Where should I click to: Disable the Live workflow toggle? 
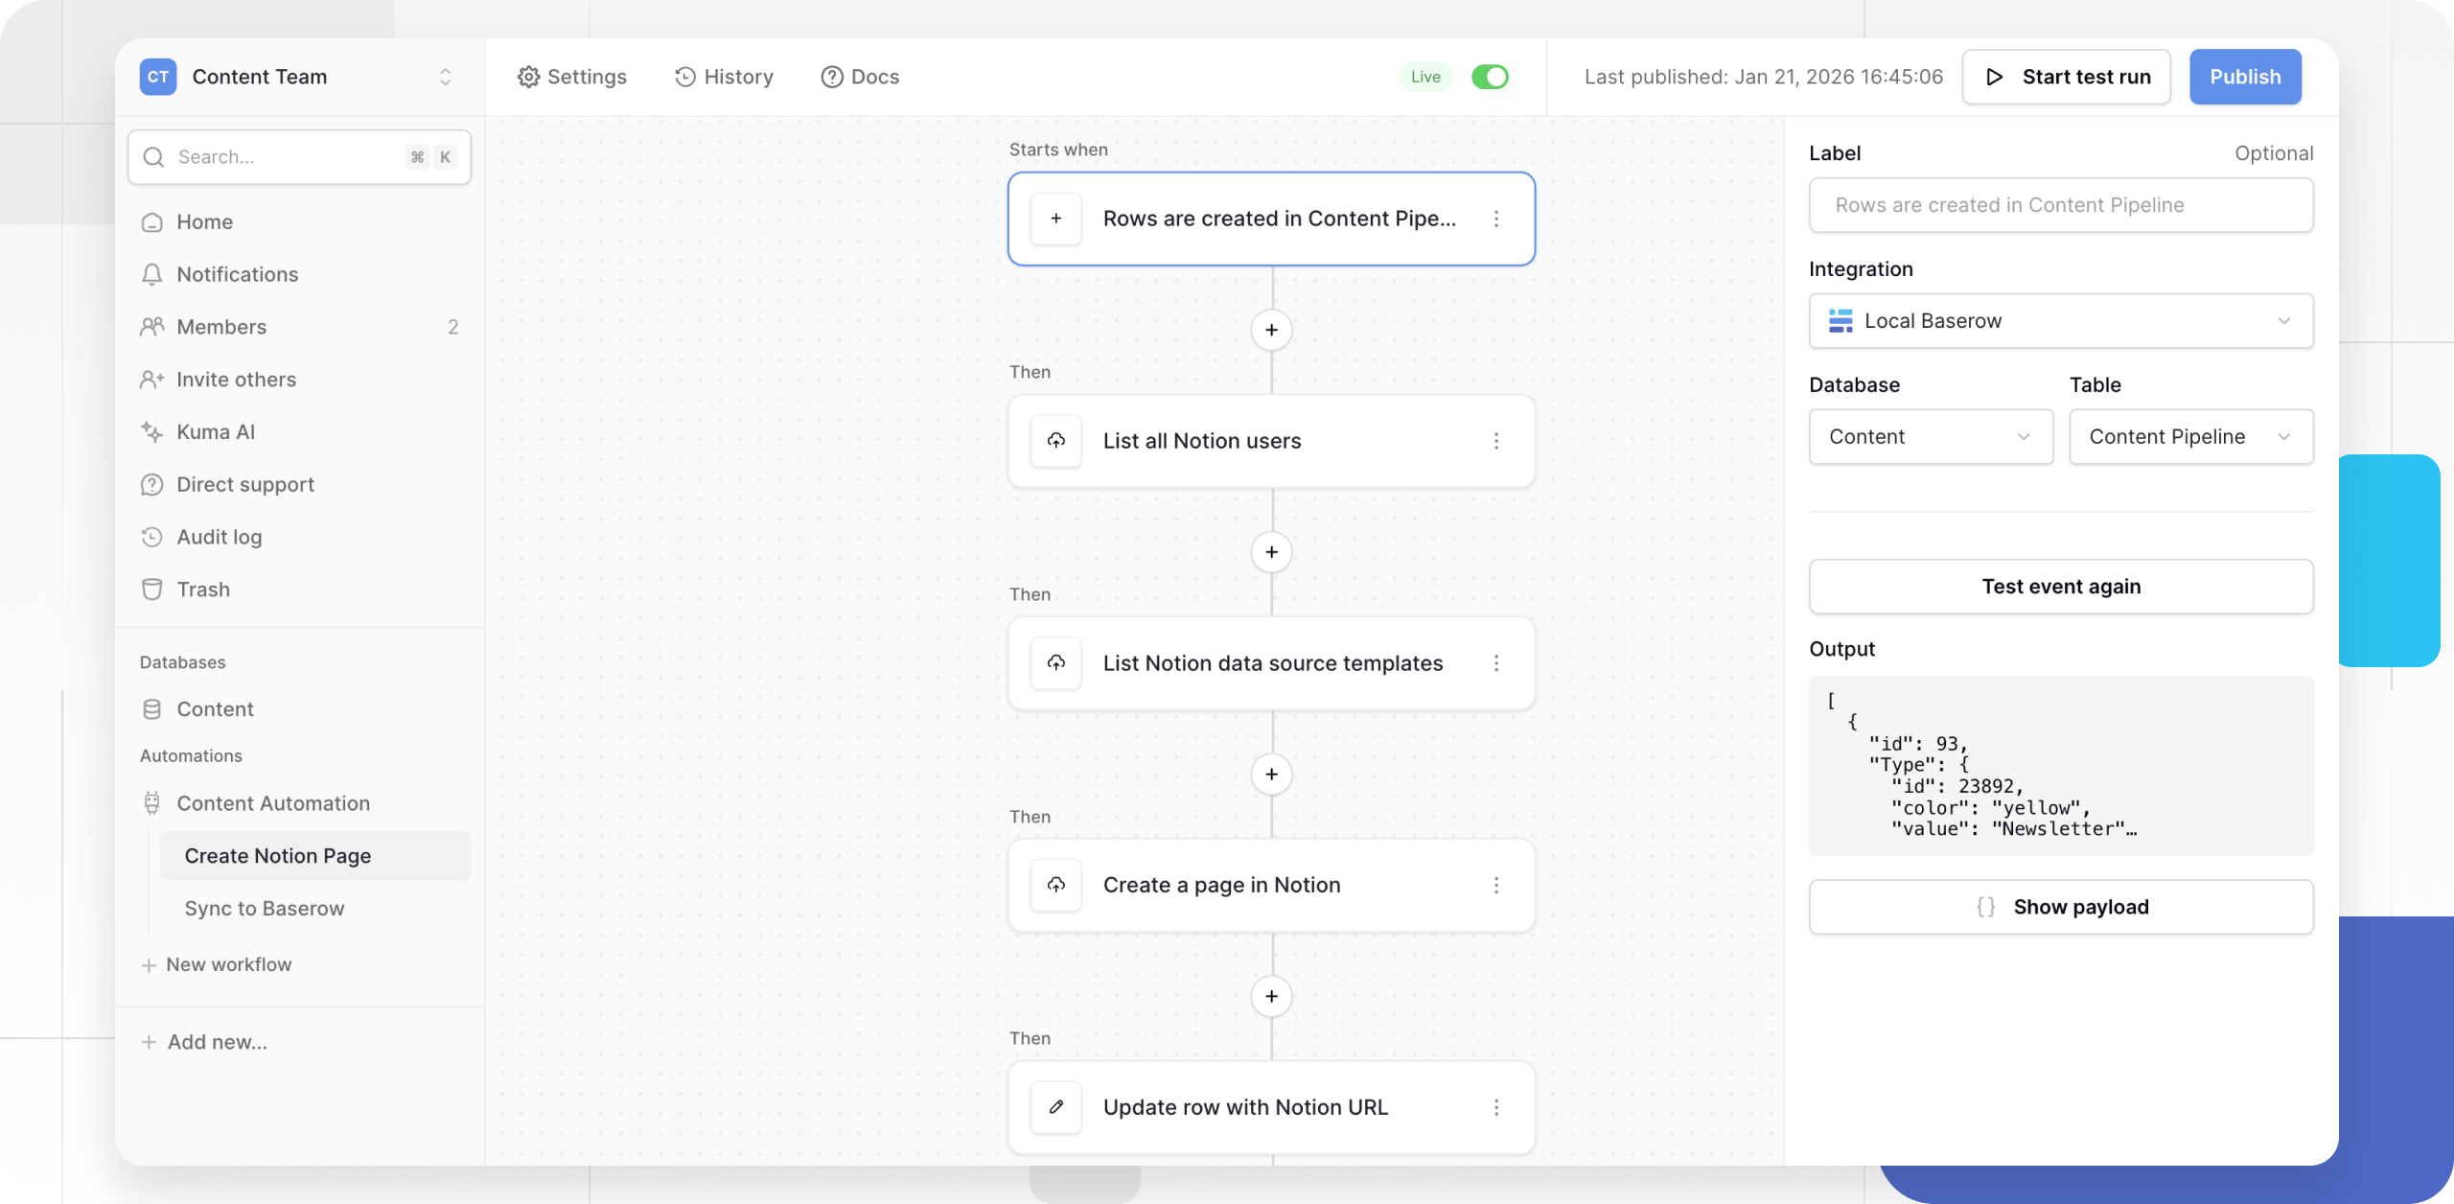point(1491,77)
